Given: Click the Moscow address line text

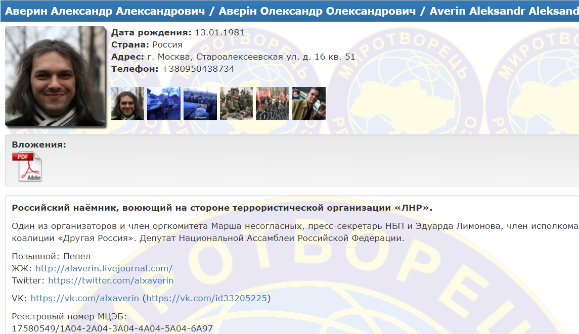Looking at the screenshot, I should [251, 57].
